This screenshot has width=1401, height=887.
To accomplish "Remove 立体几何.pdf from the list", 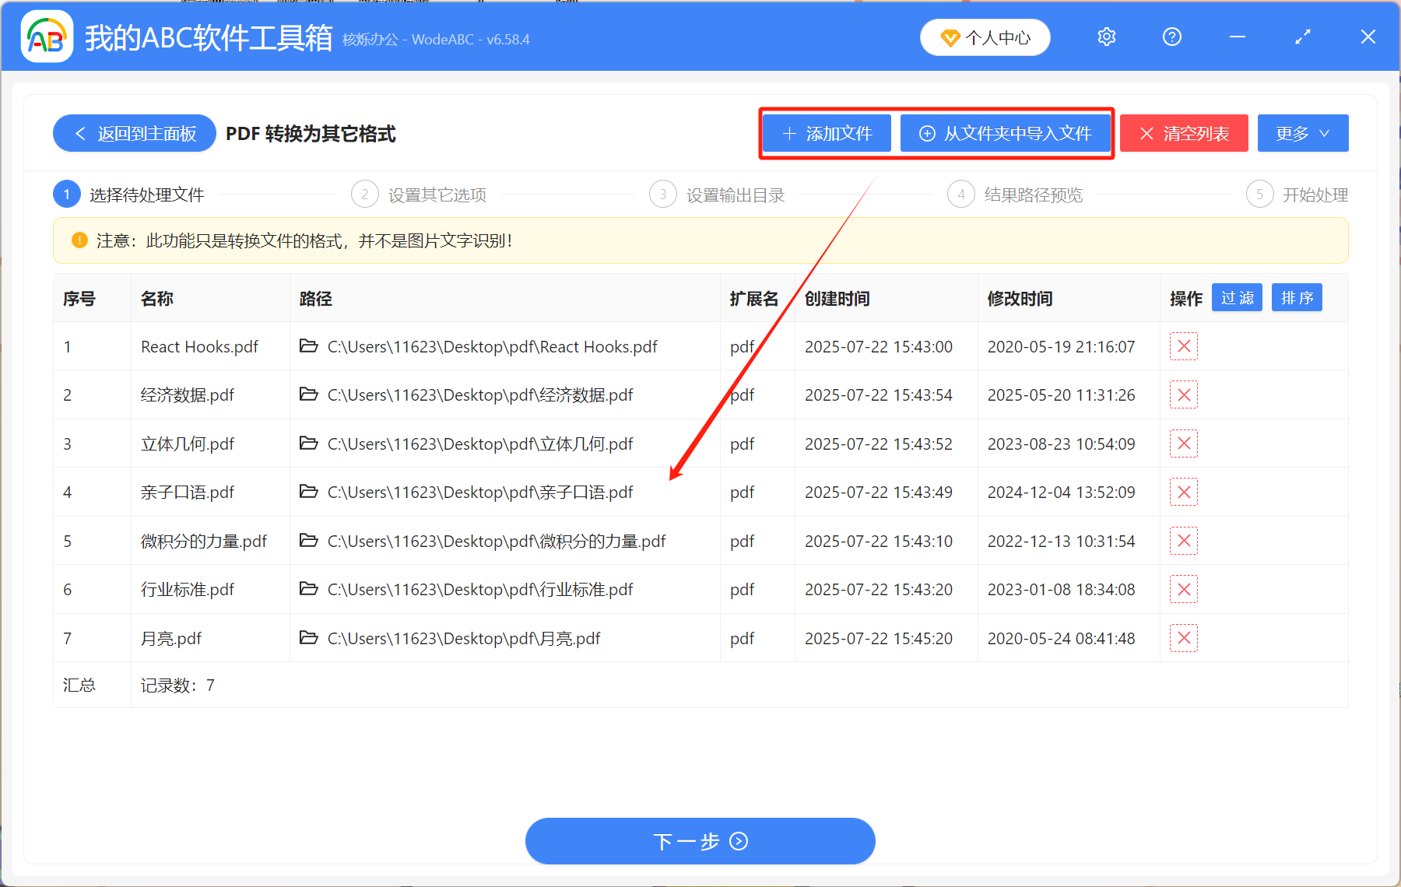I will click(x=1184, y=443).
